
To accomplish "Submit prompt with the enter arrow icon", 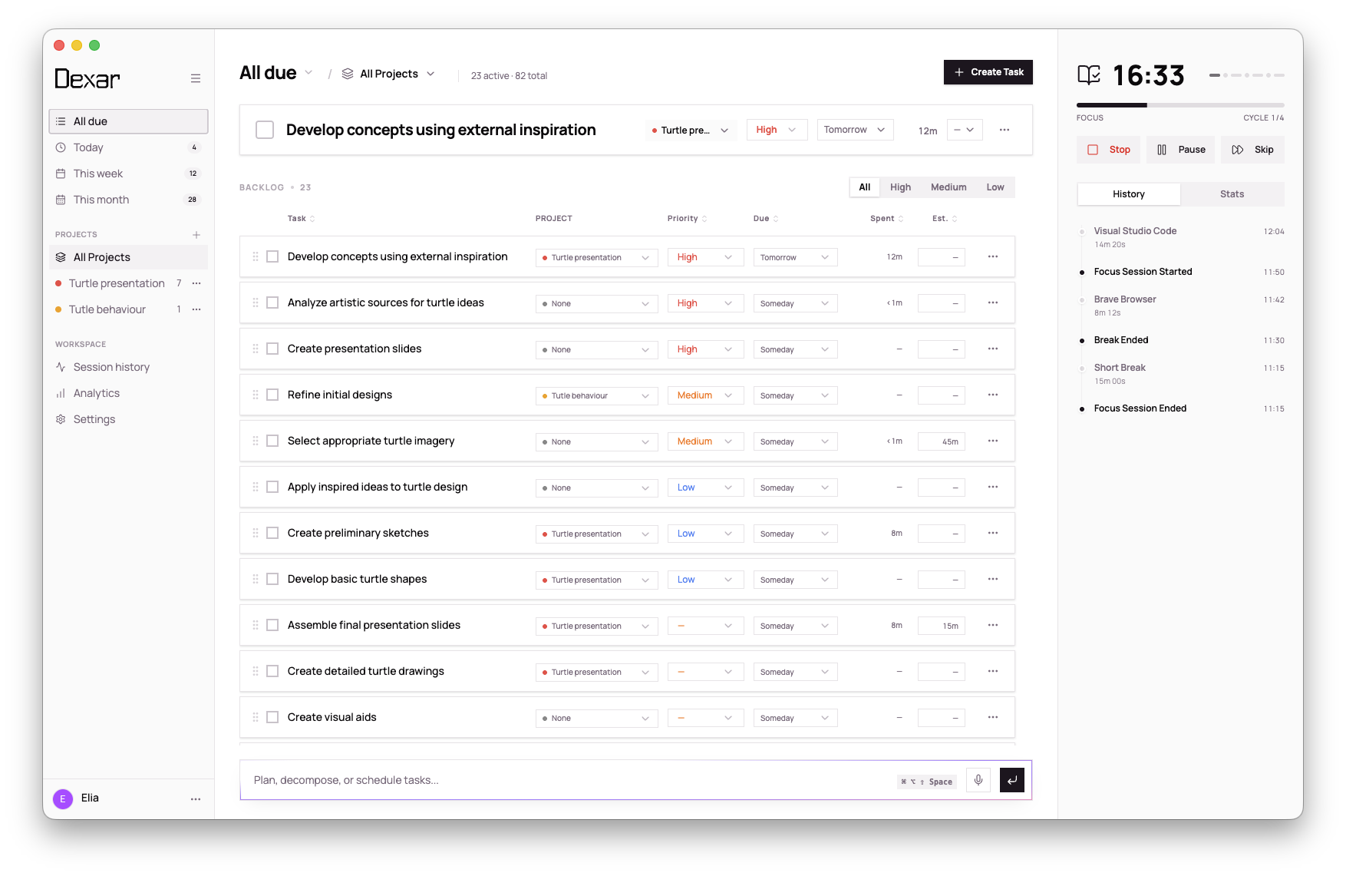I will [1012, 780].
